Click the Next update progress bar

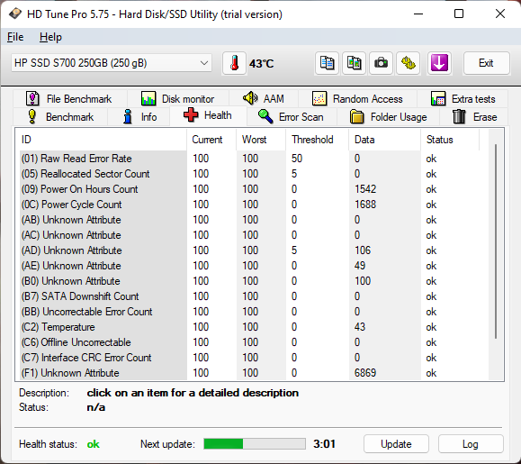(255, 443)
